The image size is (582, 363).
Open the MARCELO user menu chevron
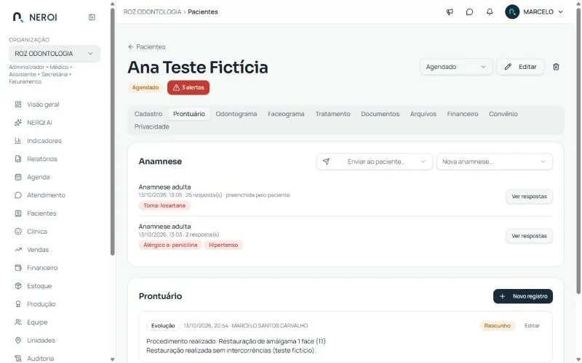560,12
